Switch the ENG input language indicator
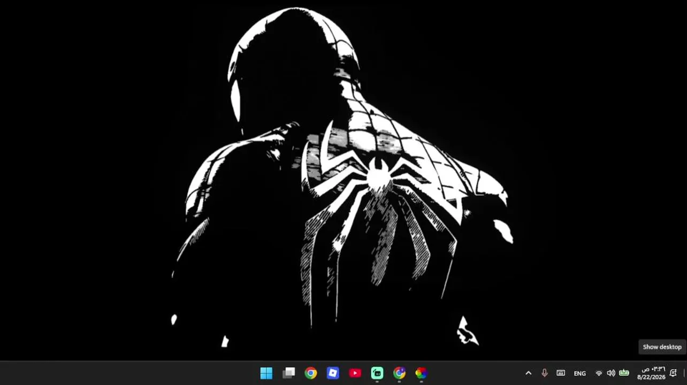Viewport: 687px width, 385px height. 580,373
